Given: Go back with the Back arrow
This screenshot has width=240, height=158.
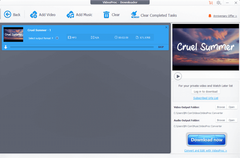Looking at the screenshot, I should (7, 14).
